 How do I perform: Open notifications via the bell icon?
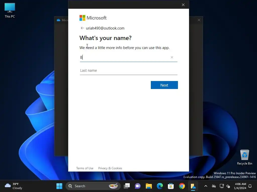pyautogui.click(x=250, y=186)
